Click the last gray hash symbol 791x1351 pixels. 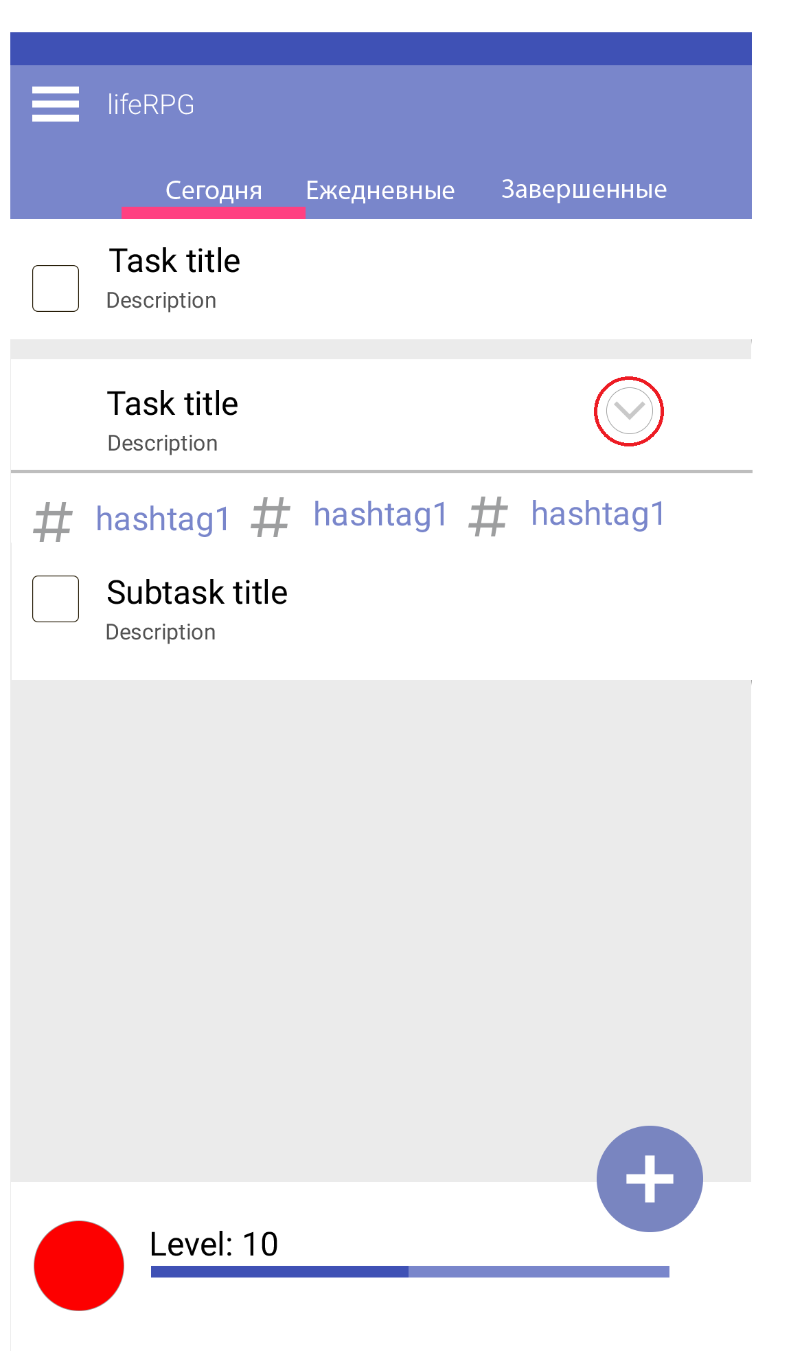pyautogui.click(x=488, y=517)
